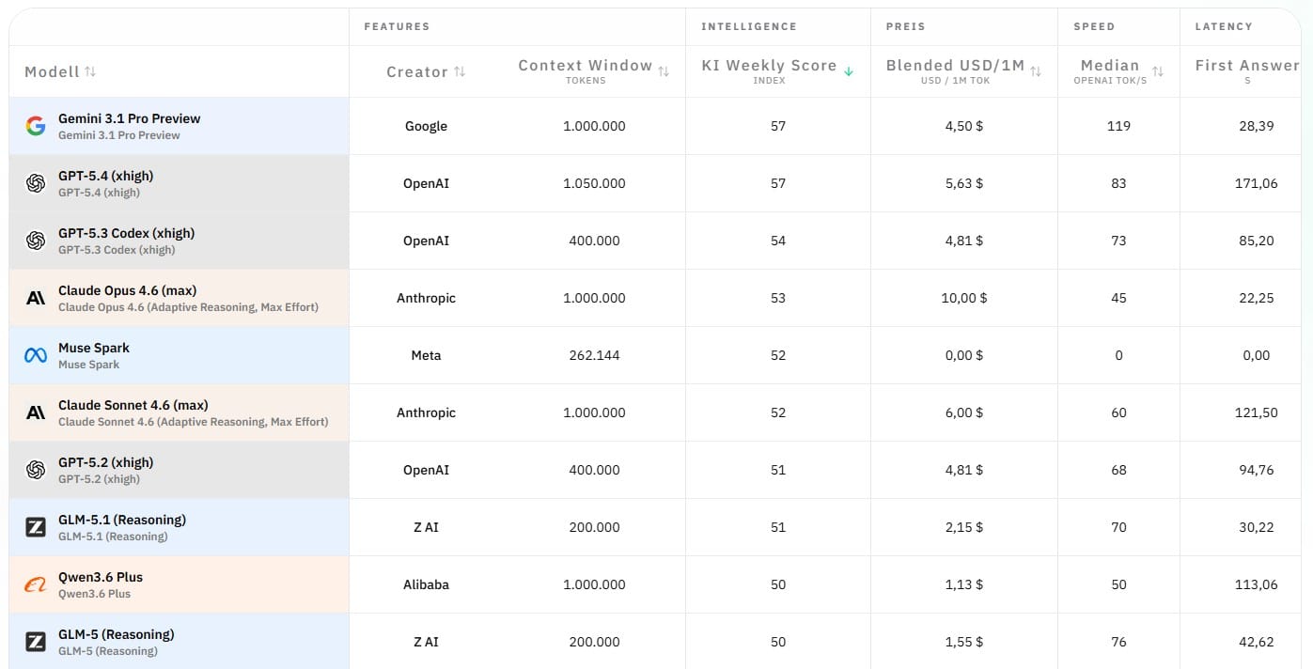Click the Meta logo beside Muse Spark
The width and height of the screenshot is (1313, 669).
36,355
